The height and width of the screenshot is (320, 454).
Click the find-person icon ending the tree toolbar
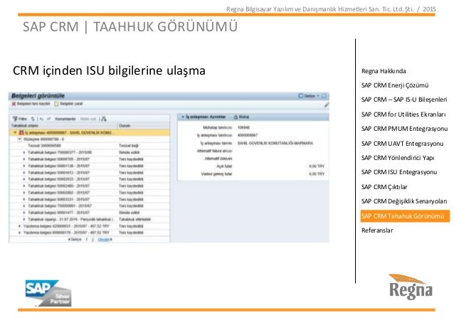pyautogui.click(x=104, y=119)
